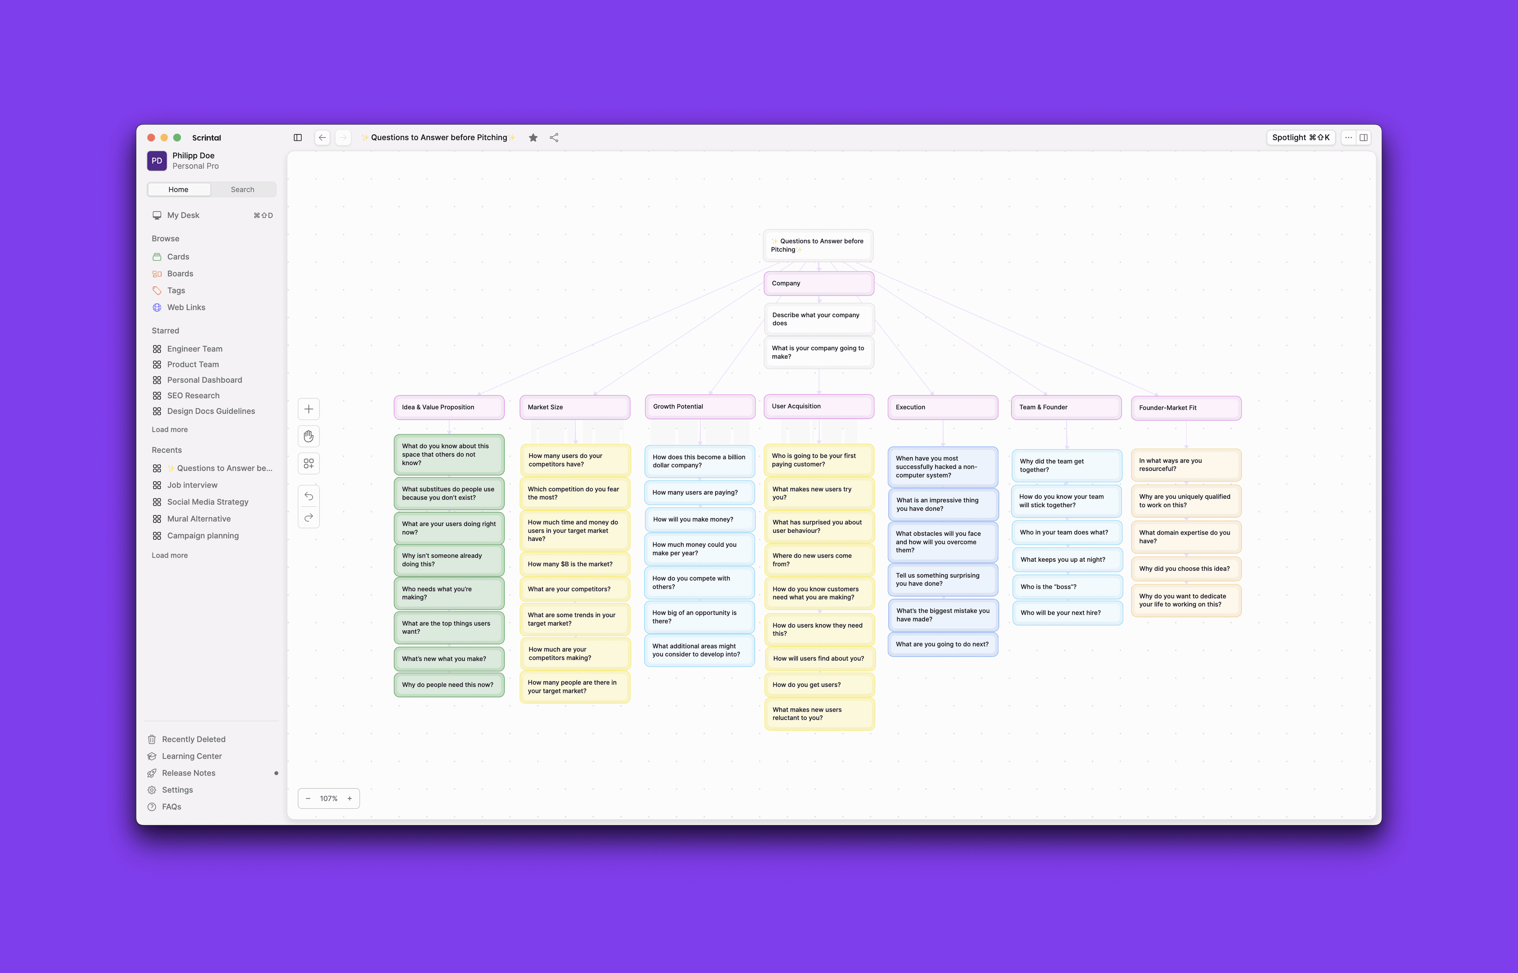The image size is (1518, 973).
Task: Increase zoom with plus button
Action: (x=349, y=798)
